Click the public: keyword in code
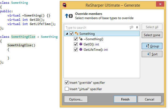168x109 pixels. 6,11
